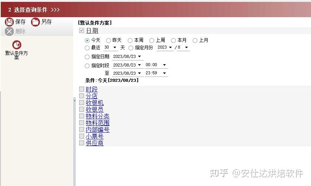Select the 指定时段 radio button
311x186 pixels.
(87, 66)
